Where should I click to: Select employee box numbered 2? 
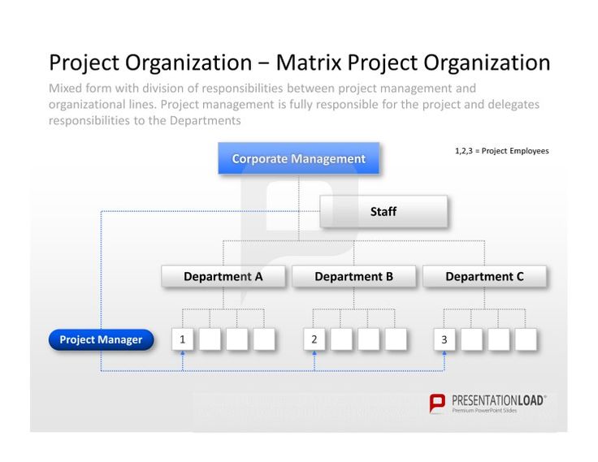pos(314,339)
